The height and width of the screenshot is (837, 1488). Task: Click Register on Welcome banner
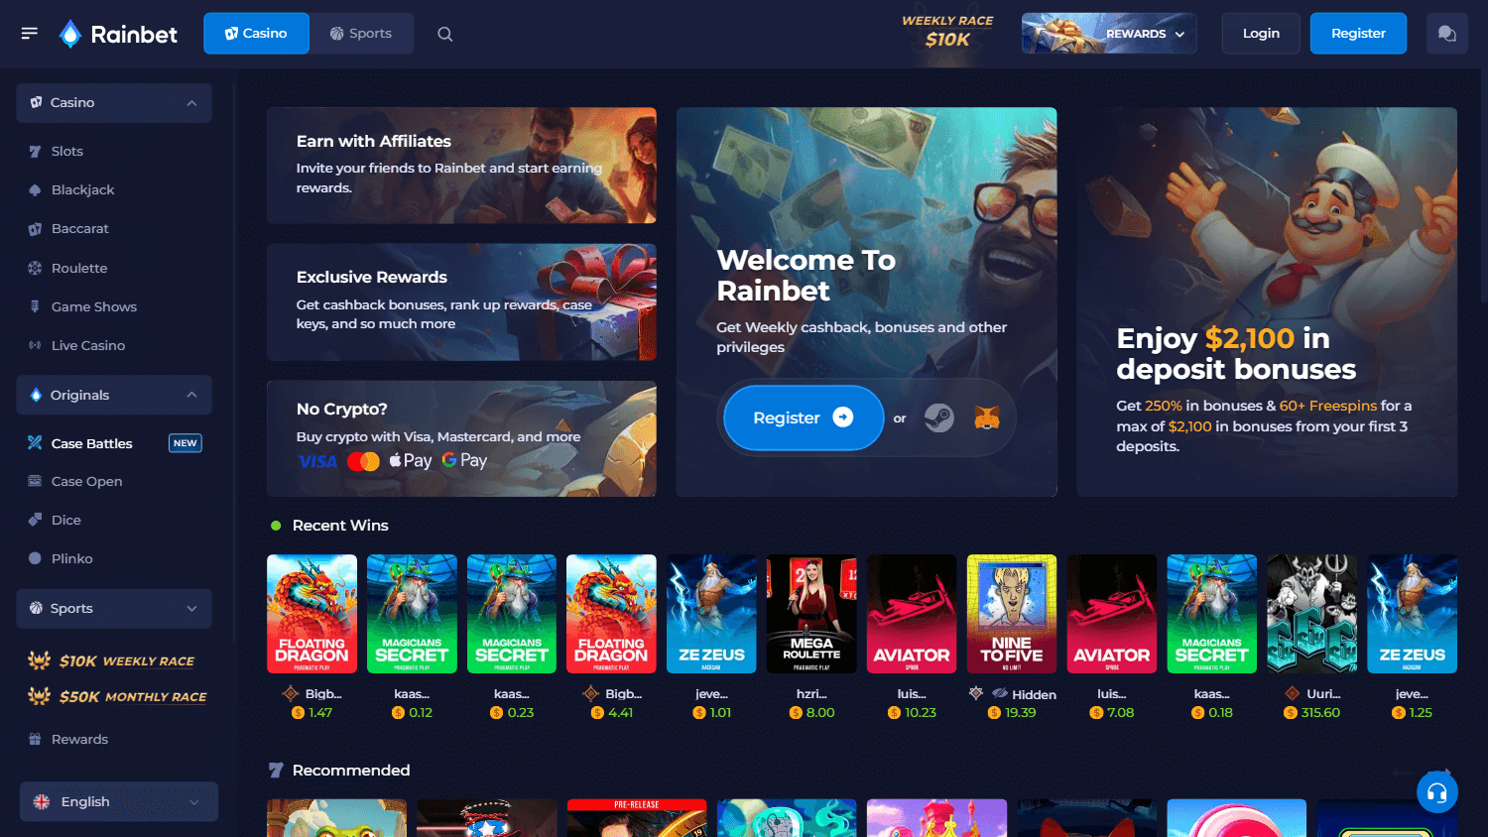[804, 418]
